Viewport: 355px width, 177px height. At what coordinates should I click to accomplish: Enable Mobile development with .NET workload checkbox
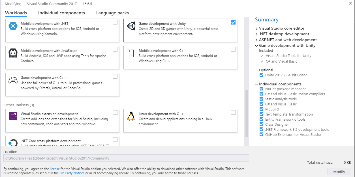coord(115,22)
